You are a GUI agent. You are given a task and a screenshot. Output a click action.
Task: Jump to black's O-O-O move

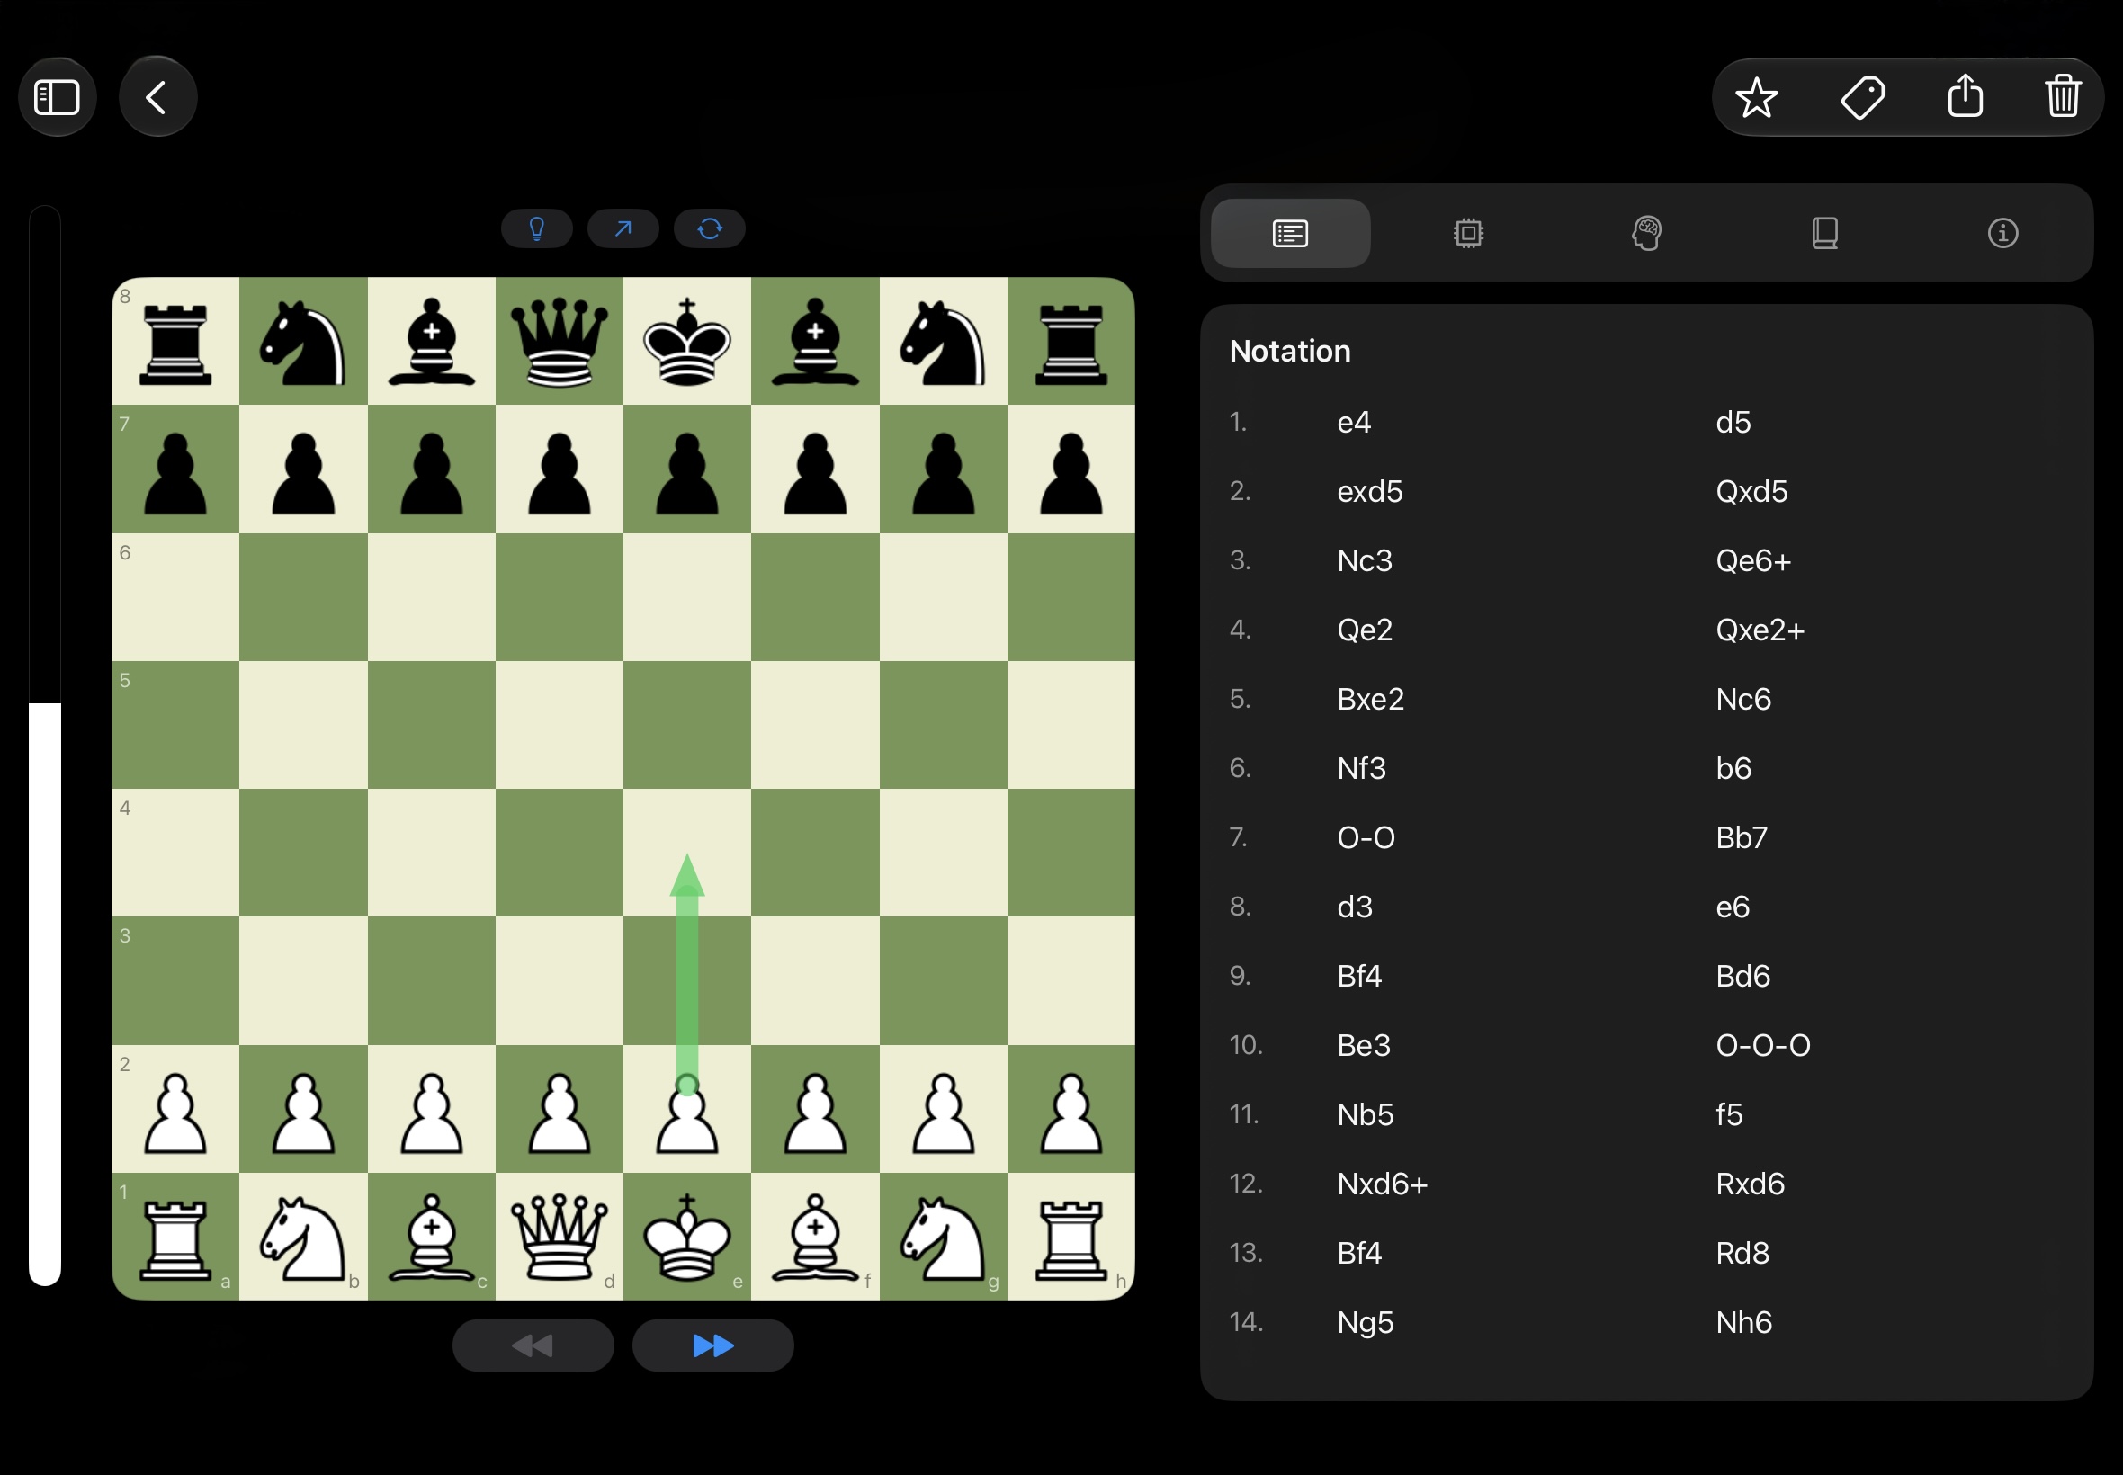(x=1762, y=1046)
